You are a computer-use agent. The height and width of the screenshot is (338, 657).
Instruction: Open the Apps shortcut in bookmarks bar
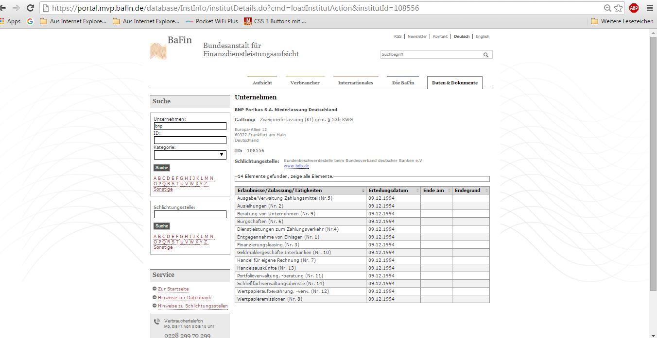[x=10, y=21]
